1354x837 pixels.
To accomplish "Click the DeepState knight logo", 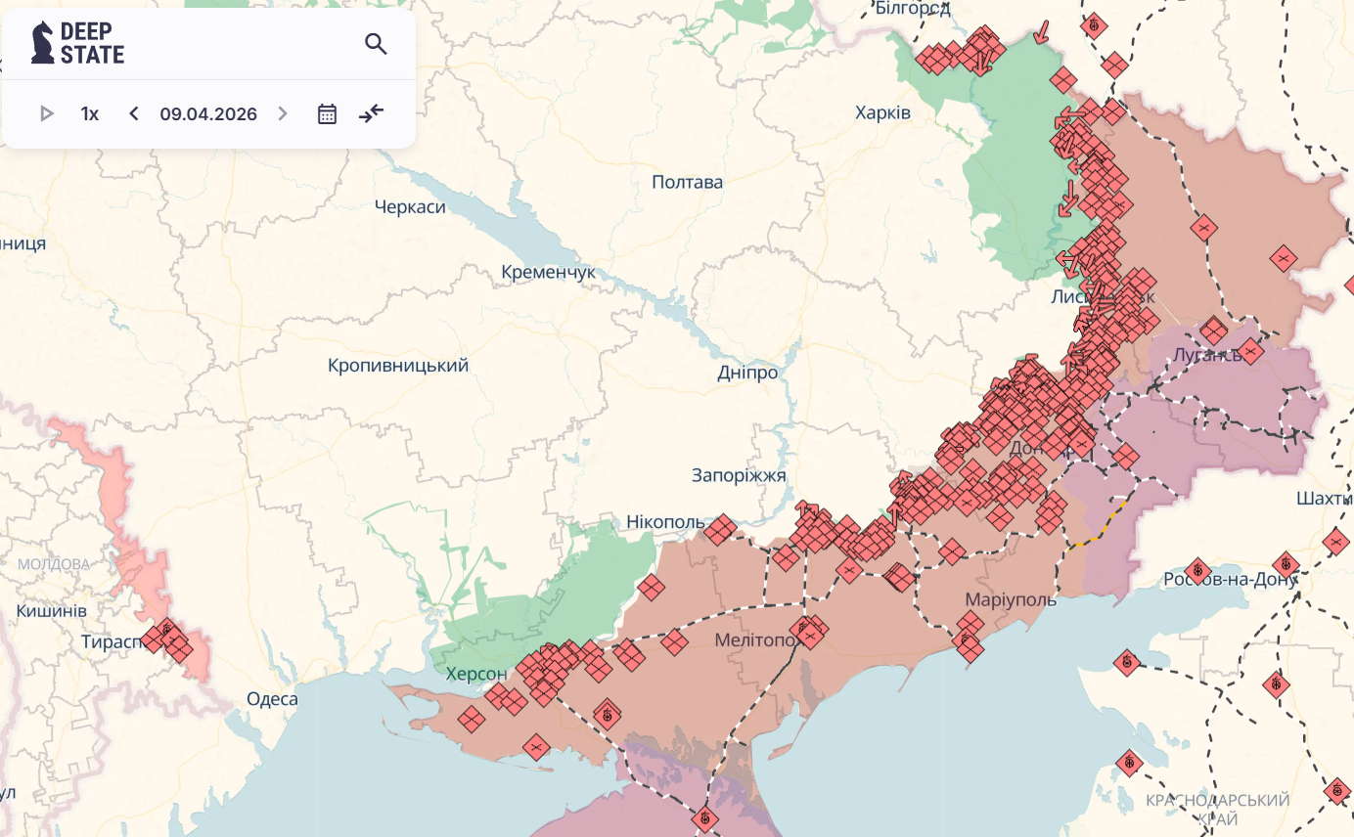I will point(43,43).
